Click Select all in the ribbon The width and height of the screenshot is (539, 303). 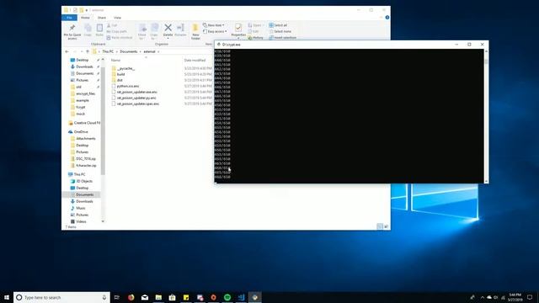pos(278,25)
